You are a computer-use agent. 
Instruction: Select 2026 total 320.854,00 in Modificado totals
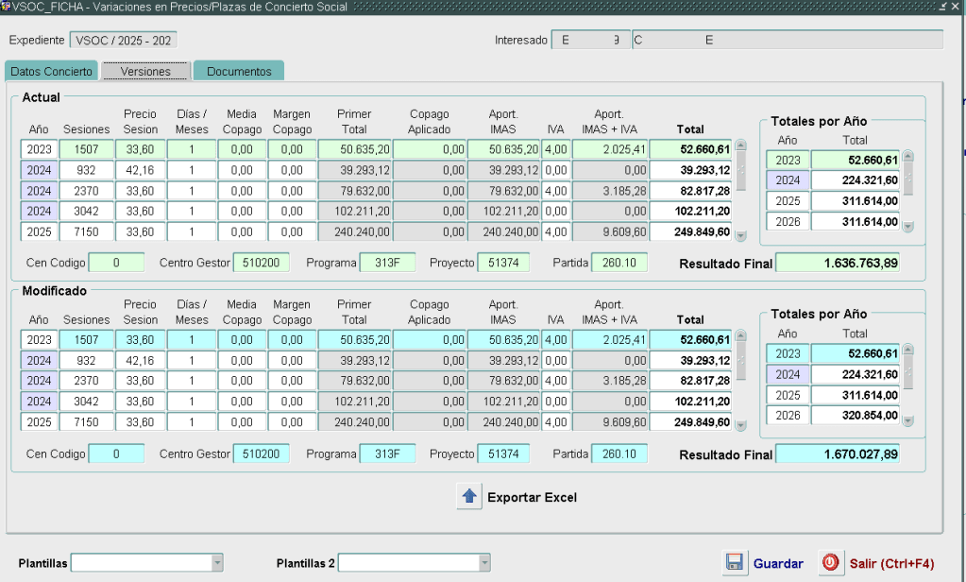(855, 415)
